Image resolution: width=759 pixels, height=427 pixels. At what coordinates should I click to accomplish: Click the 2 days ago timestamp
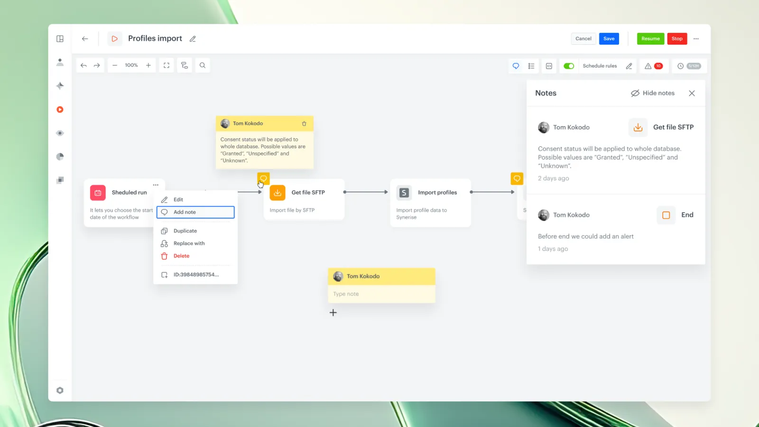coord(553,178)
